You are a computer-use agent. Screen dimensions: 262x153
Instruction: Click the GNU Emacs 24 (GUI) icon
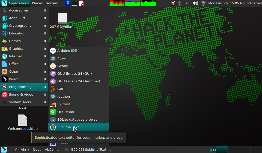pyautogui.click(x=53, y=74)
